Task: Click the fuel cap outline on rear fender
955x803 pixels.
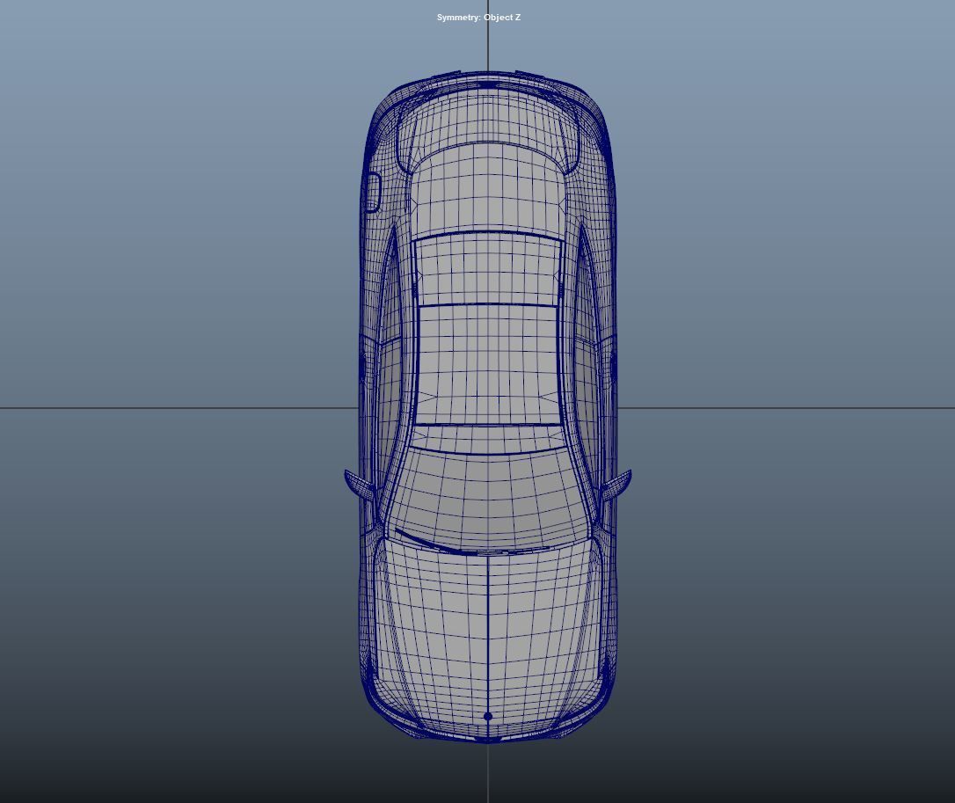Action: tap(372, 192)
